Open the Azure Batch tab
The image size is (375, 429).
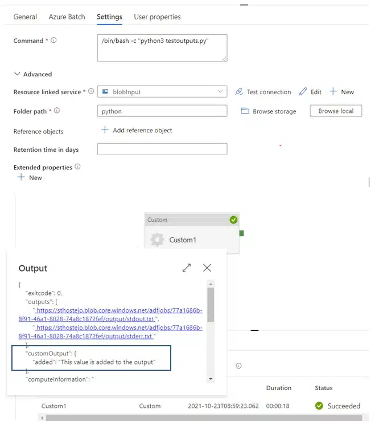click(67, 17)
